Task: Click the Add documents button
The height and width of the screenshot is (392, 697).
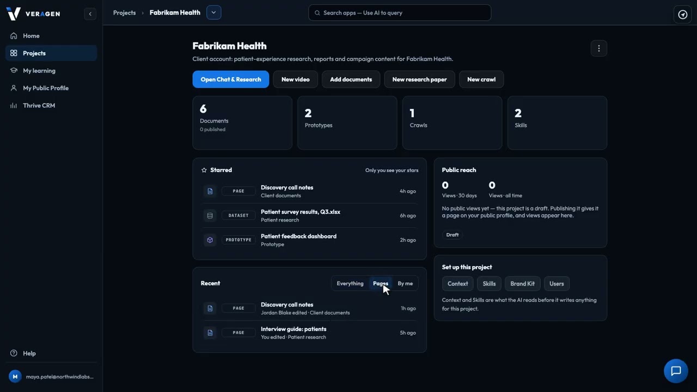Action: (351, 79)
